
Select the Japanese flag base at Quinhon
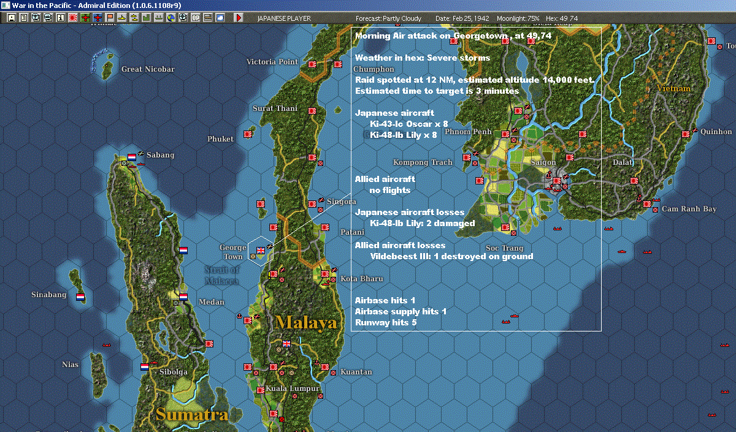(686, 134)
